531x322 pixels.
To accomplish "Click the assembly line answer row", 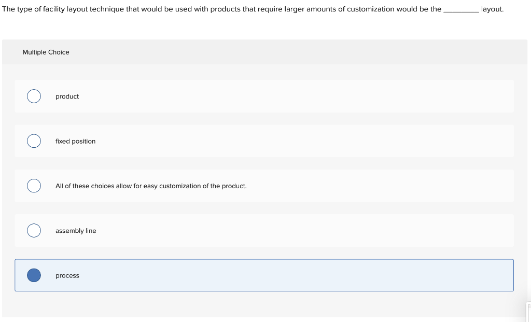I will 264,230.
